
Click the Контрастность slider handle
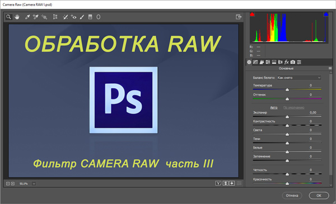coord(287,126)
